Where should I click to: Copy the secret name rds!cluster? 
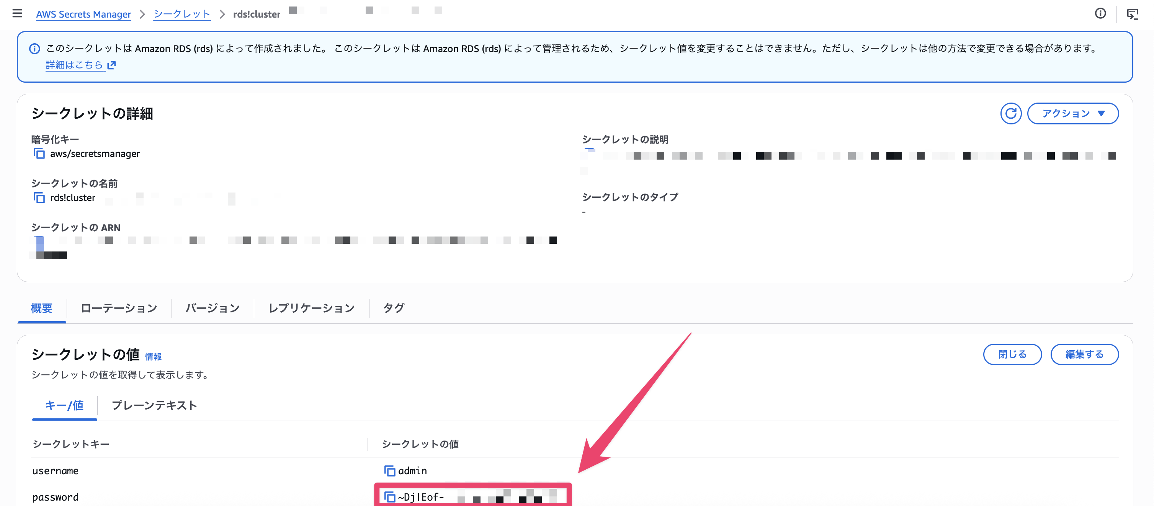tap(39, 198)
